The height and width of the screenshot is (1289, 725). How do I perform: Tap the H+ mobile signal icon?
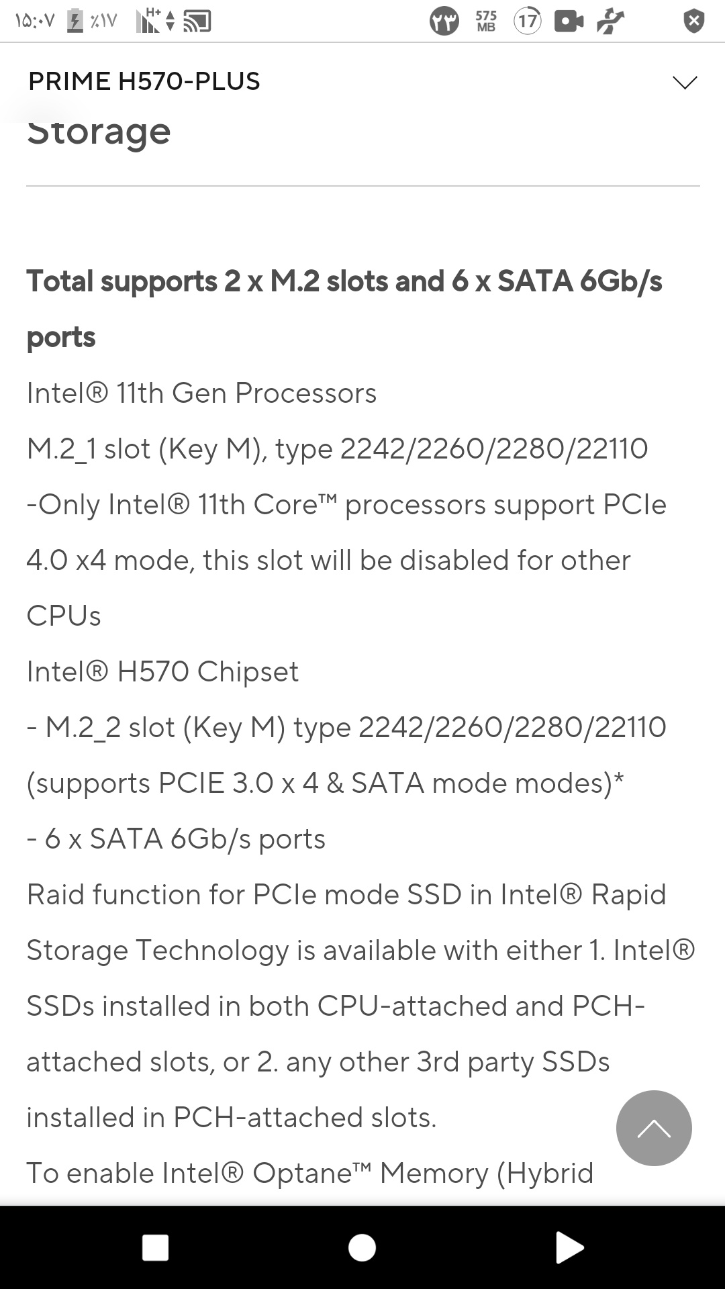[x=155, y=21]
